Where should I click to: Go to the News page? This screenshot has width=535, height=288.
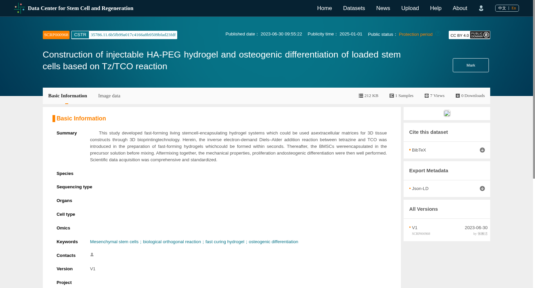point(383,8)
